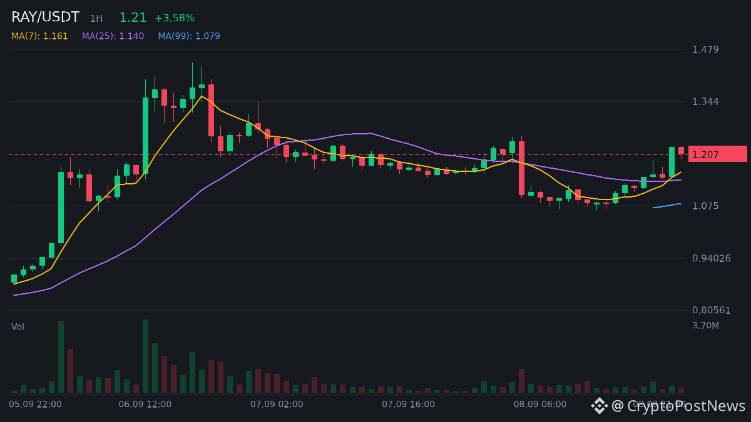Screen dimensions: 751x422
Task: Click the 1.344 price axis label
Action: click(705, 101)
